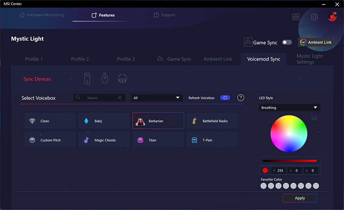The image size is (344, 210).
Task: Select the Barbarian voicebox
Action: 158,121
